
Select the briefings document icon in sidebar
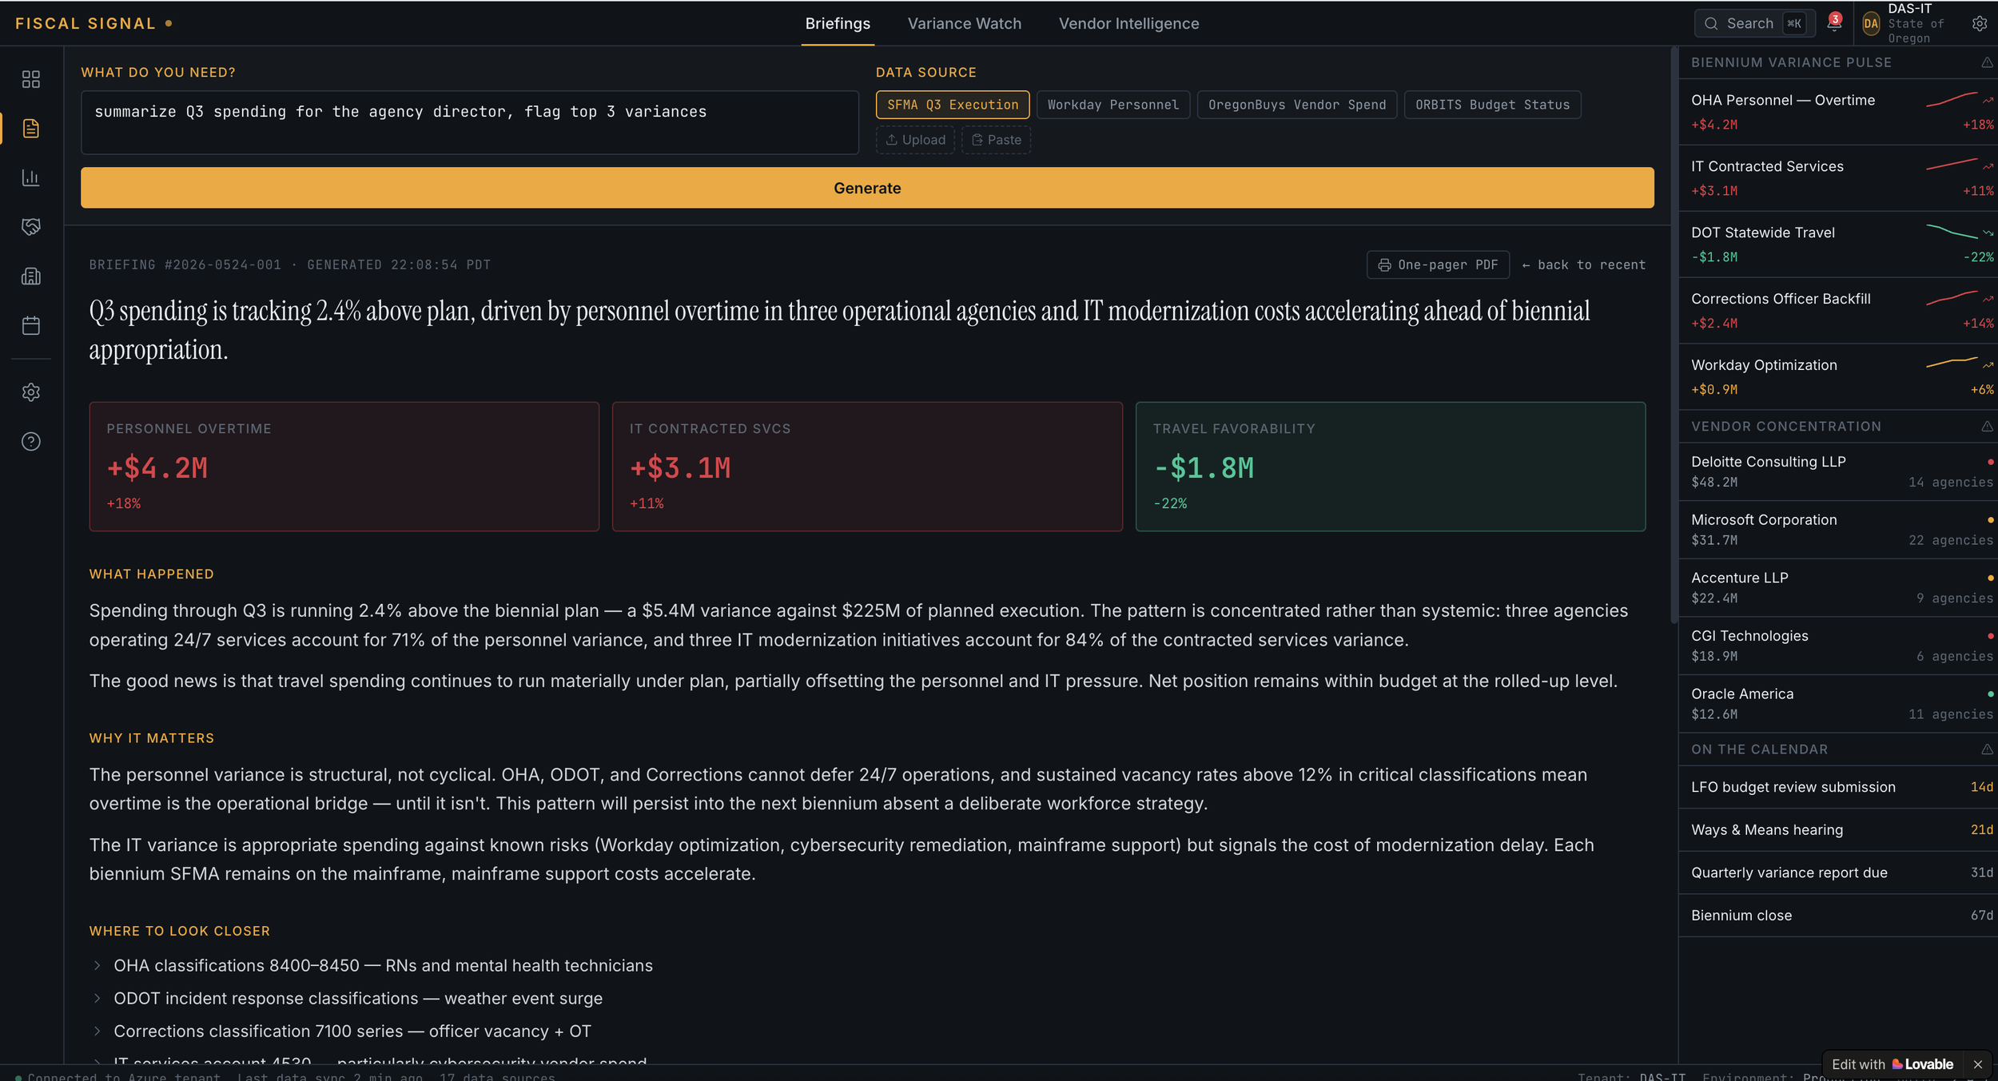pos(31,129)
